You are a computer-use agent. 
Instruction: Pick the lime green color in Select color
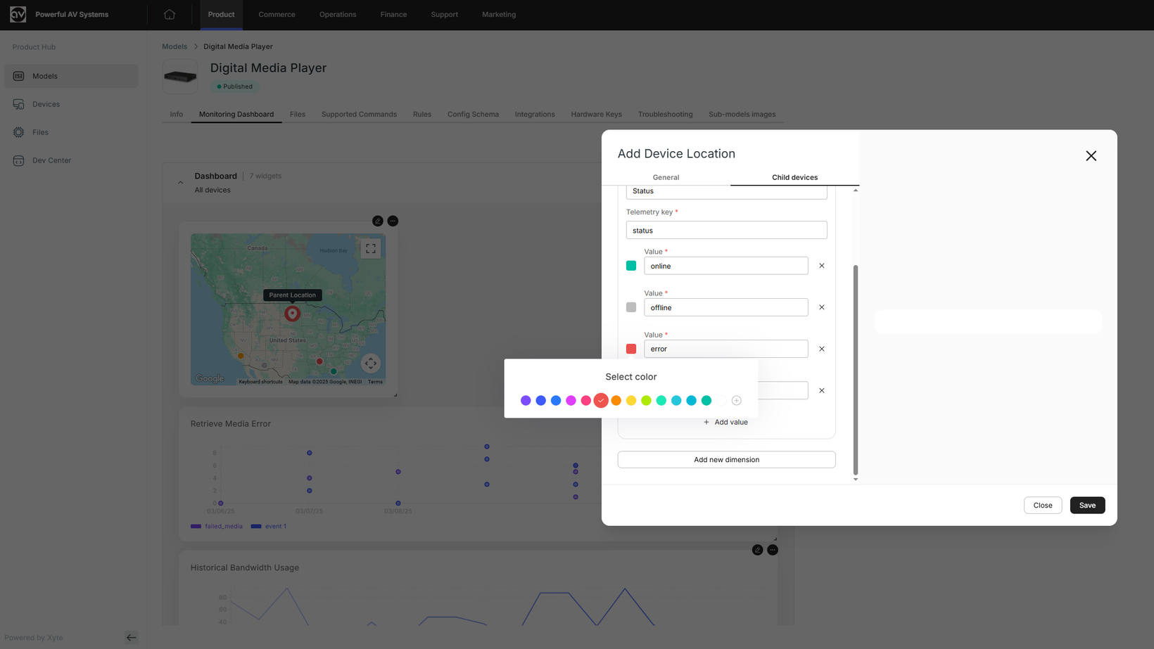(646, 401)
